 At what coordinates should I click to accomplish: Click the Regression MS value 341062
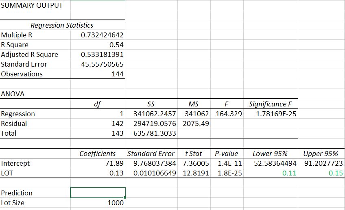click(x=197, y=114)
